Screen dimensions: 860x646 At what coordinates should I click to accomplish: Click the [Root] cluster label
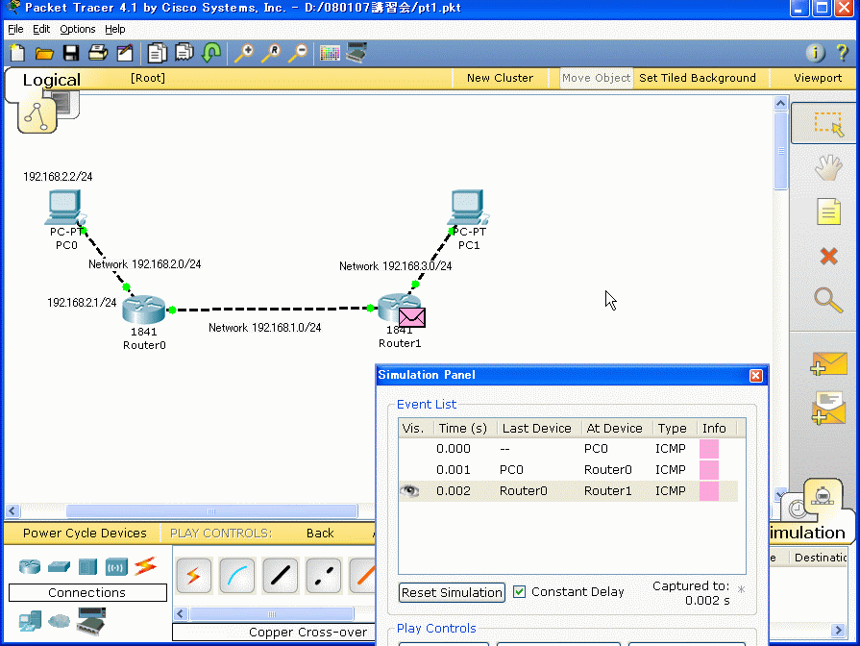point(148,78)
